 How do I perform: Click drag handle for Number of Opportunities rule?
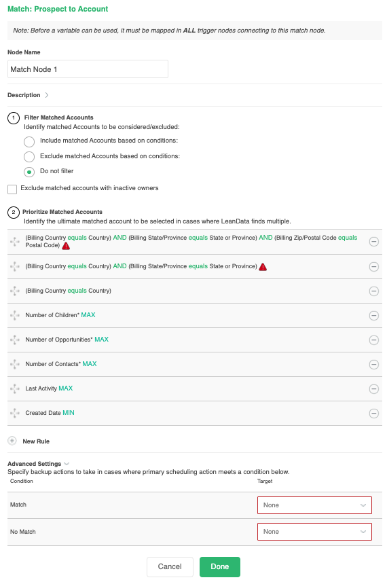click(15, 340)
